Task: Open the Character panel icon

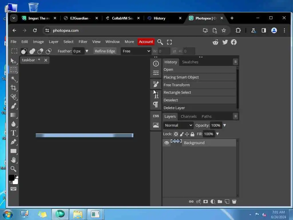Action: (156, 95)
